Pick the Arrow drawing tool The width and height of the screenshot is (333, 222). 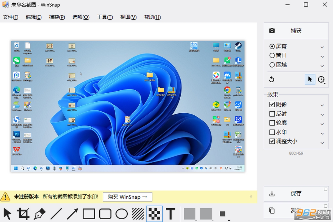point(72,214)
